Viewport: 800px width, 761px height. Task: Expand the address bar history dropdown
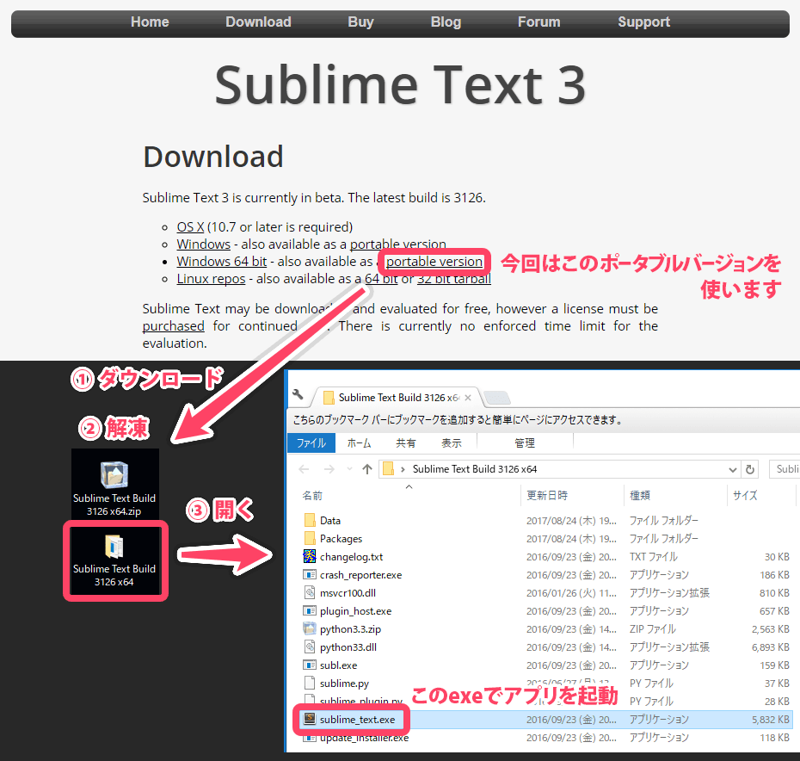(x=733, y=469)
